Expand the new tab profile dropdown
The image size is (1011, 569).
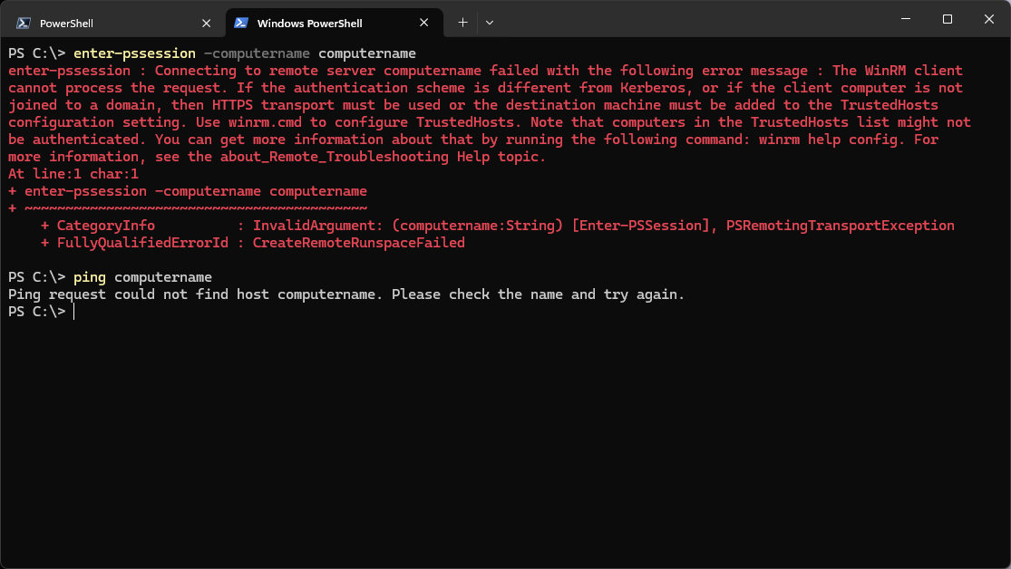[490, 23]
